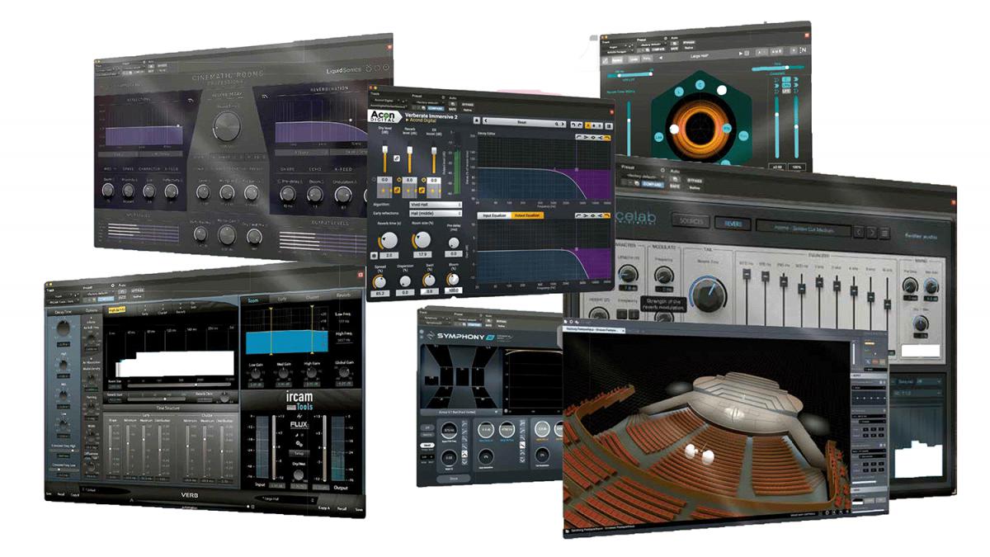Toggle A compare state button in Verberate toolbar
990x557 pixels.
point(589,125)
